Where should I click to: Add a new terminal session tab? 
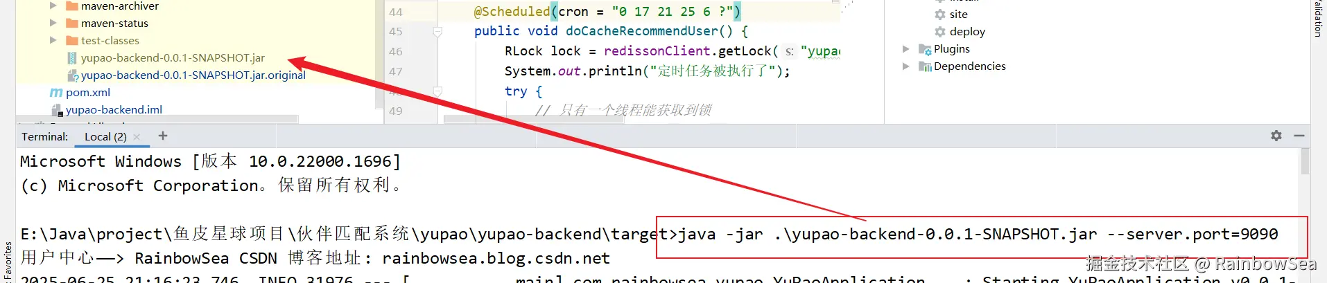point(163,136)
